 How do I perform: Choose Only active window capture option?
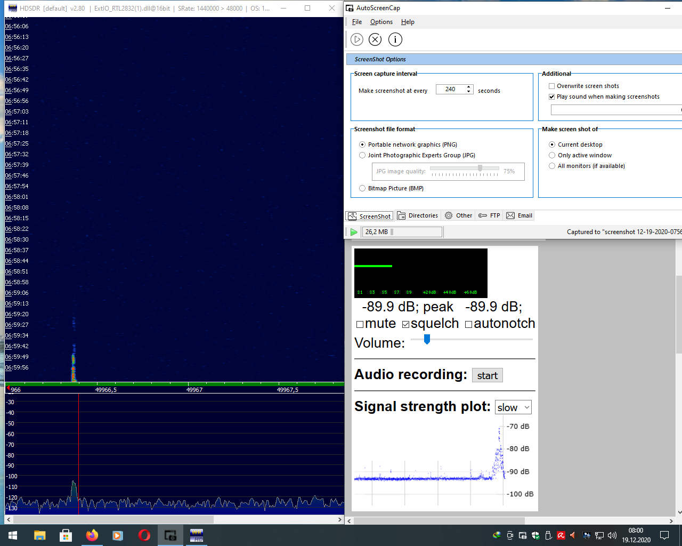click(x=552, y=155)
